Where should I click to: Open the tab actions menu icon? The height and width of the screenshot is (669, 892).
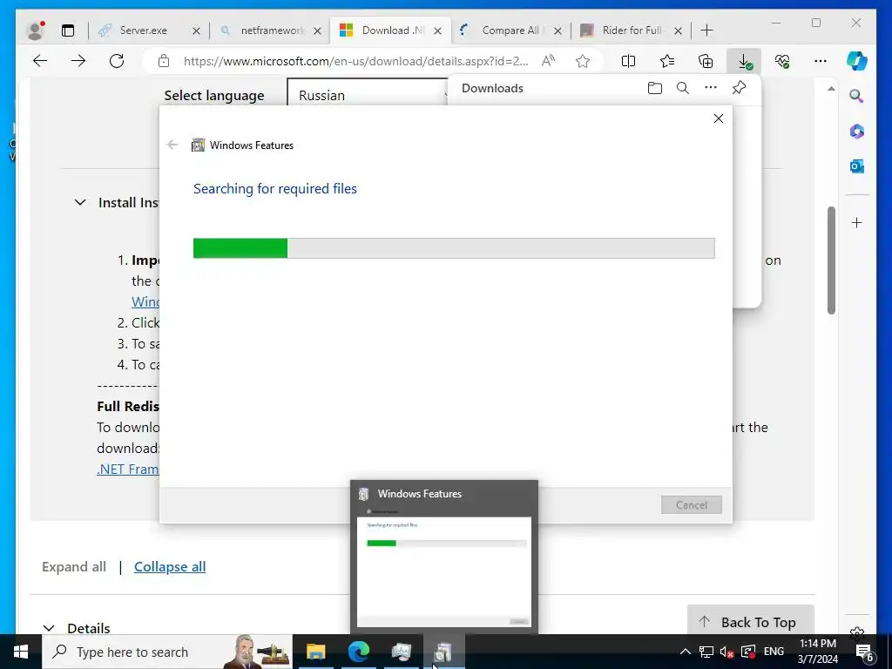[x=68, y=30]
